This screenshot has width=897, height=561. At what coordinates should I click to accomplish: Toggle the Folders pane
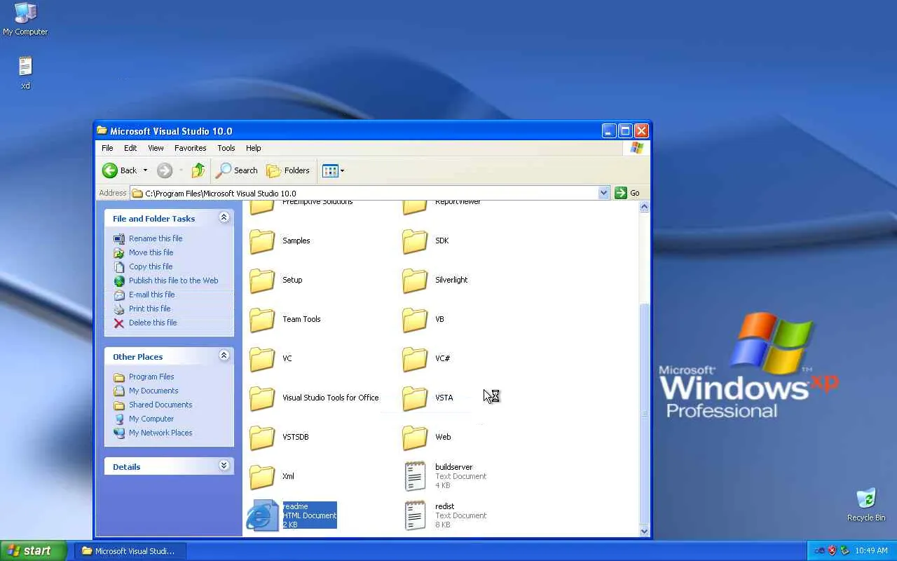click(288, 170)
